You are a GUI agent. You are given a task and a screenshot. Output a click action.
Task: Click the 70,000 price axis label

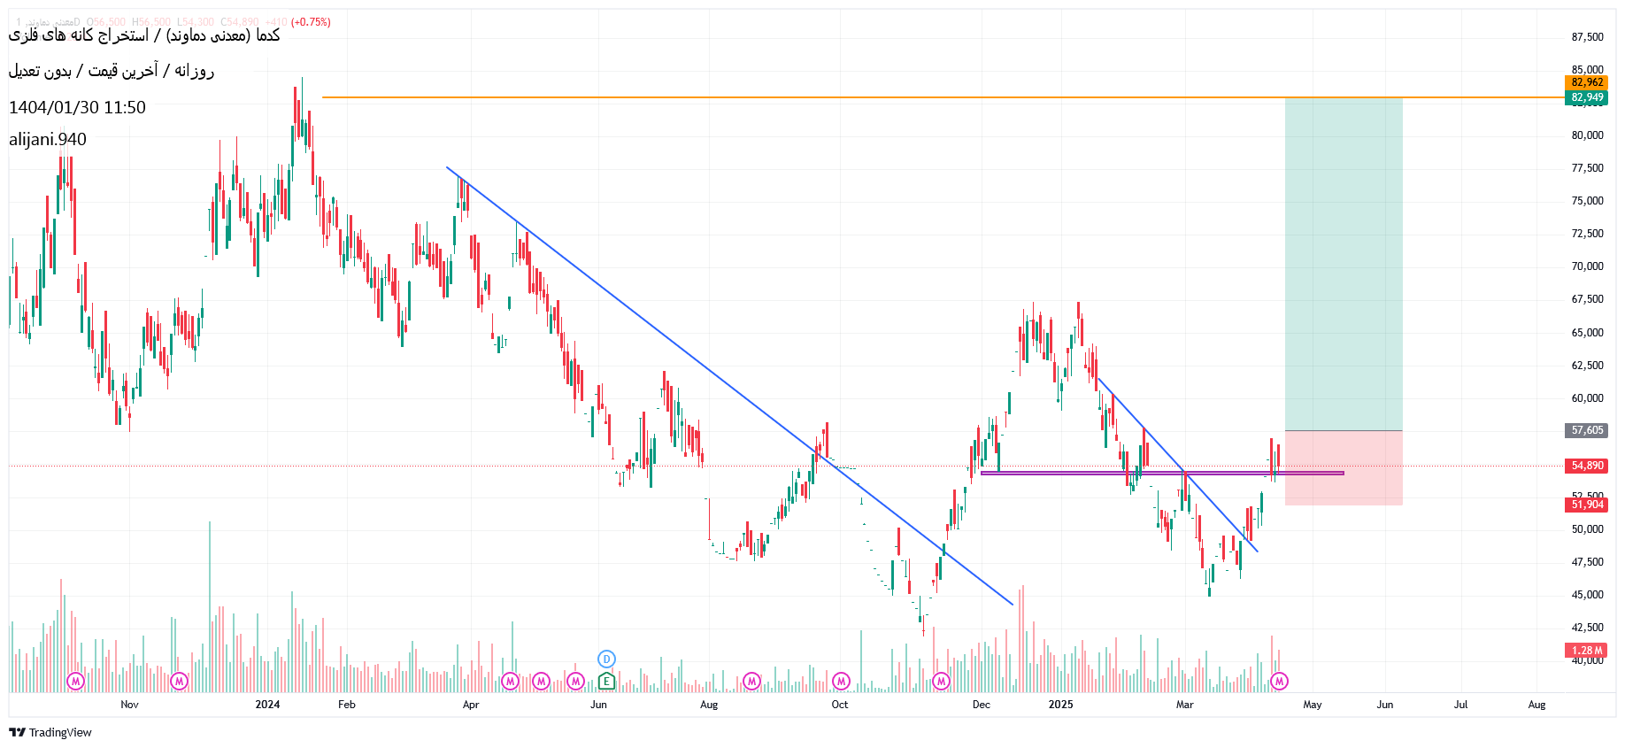point(1588,266)
